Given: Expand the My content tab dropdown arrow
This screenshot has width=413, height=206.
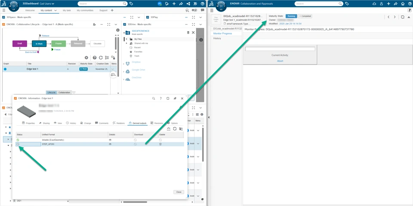Looking at the screenshot, I should click(x=55, y=10).
